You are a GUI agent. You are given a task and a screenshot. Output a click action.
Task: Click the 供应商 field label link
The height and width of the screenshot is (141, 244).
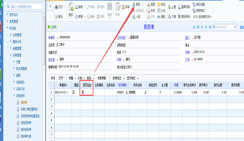point(51,60)
